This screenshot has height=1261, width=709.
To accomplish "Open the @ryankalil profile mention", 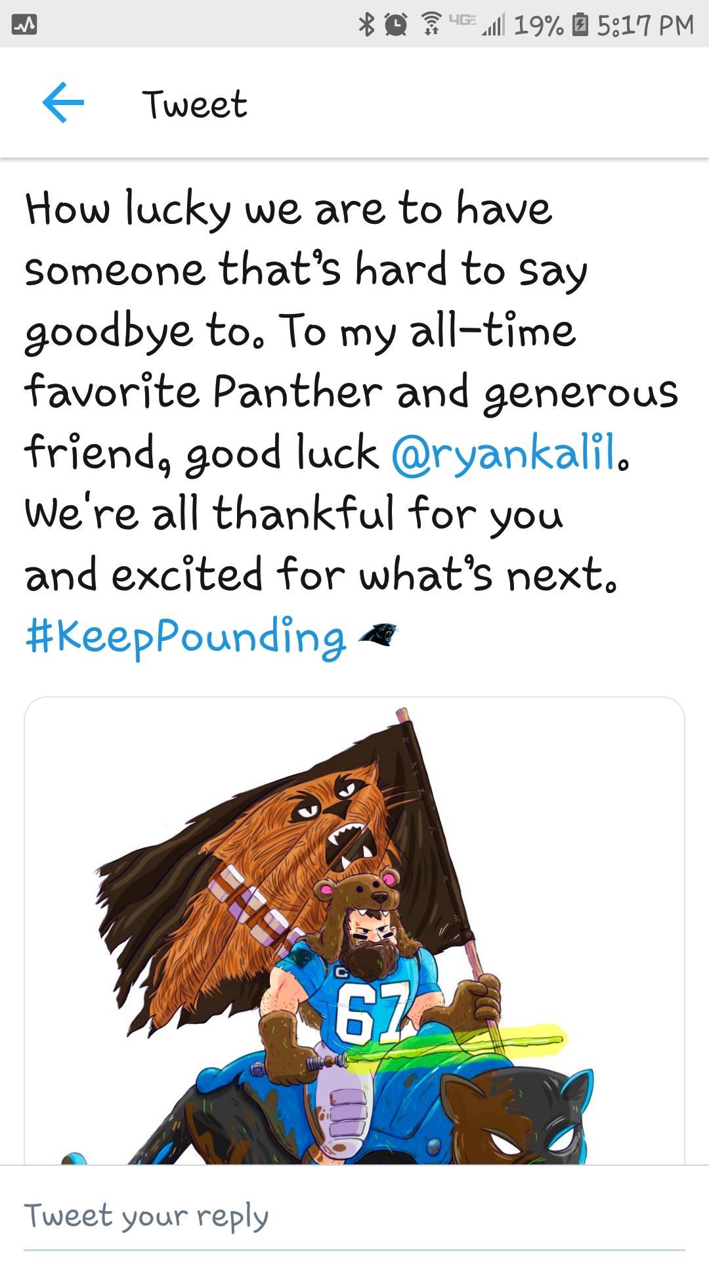I will [x=505, y=454].
